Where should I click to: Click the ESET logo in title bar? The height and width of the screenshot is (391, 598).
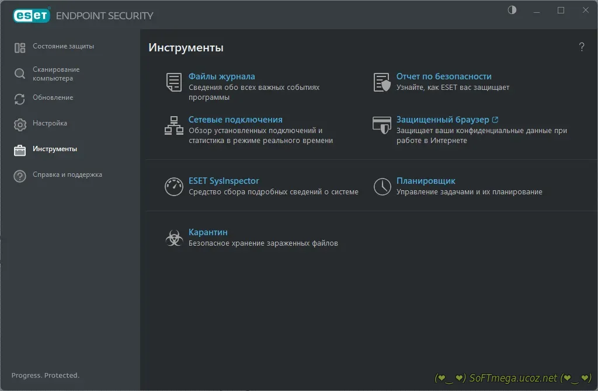pos(32,16)
